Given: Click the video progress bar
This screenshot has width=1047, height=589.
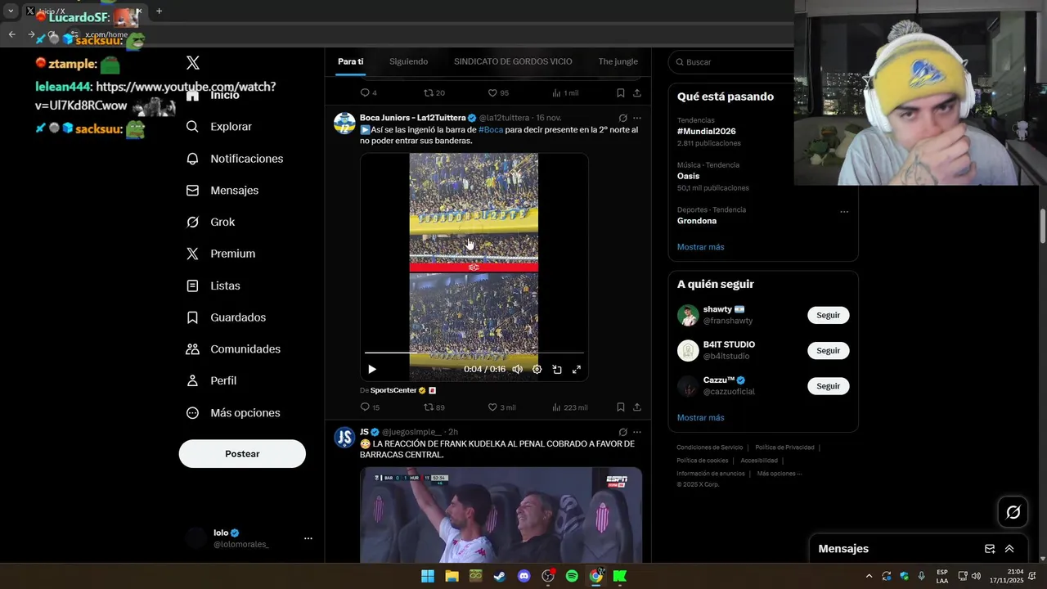Looking at the screenshot, I should (474, 353).
